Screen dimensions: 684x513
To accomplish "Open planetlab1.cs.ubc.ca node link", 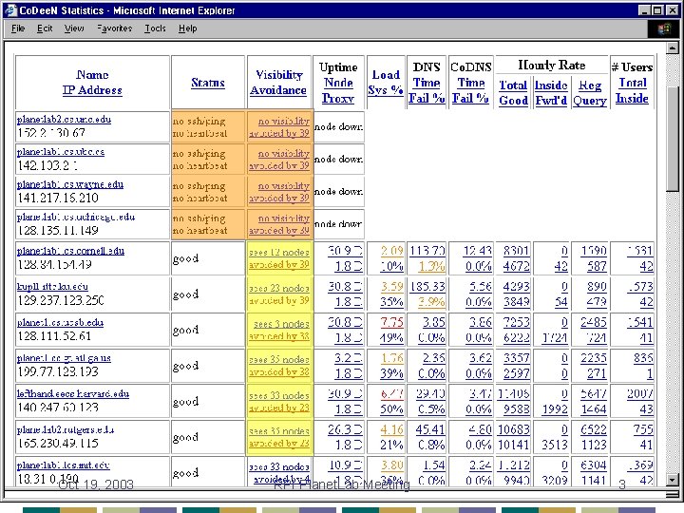I will click(x=61, y=152).
